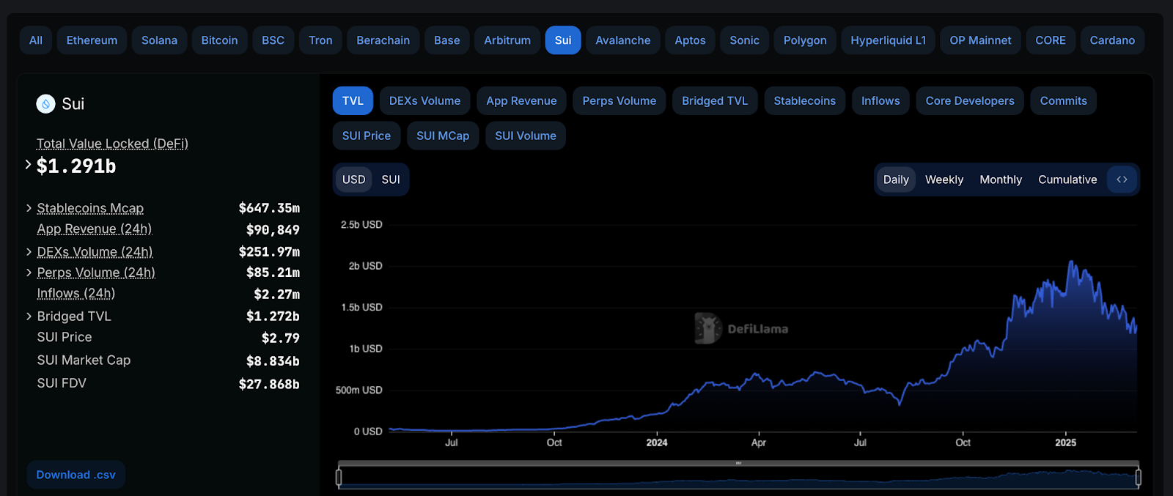
Task: Click the Stablecoins Mcap label
Action: click(x=90, y=208)
